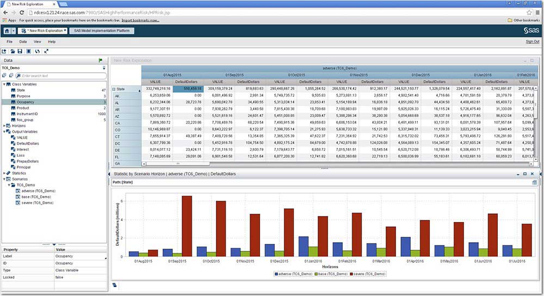Click the highlighted 550,459.18 DefaultDollars cell
This screenshot has width=544, height=296.
coord(188,89)
